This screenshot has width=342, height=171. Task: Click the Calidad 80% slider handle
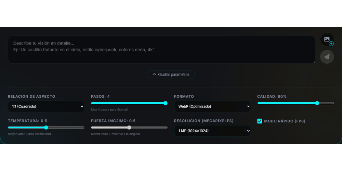(317, 103)
